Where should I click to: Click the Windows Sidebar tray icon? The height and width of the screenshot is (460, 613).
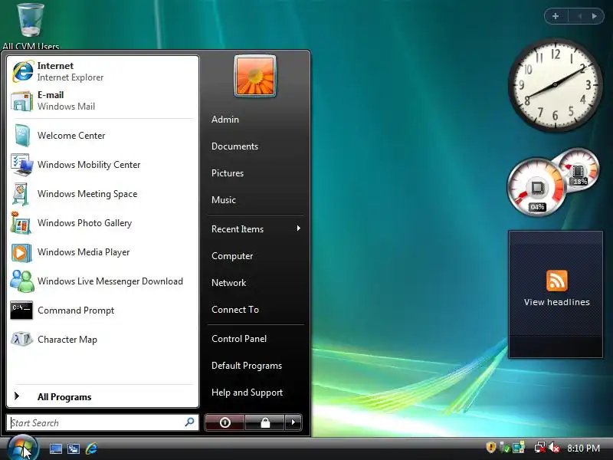coord(519,448)
